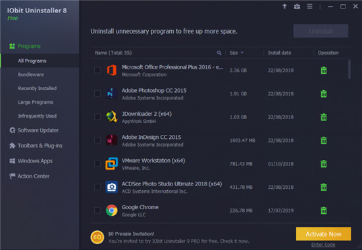
Task: Click the program list vertical scrollbar
Action: pyautogui.click(x=349, y=69)
